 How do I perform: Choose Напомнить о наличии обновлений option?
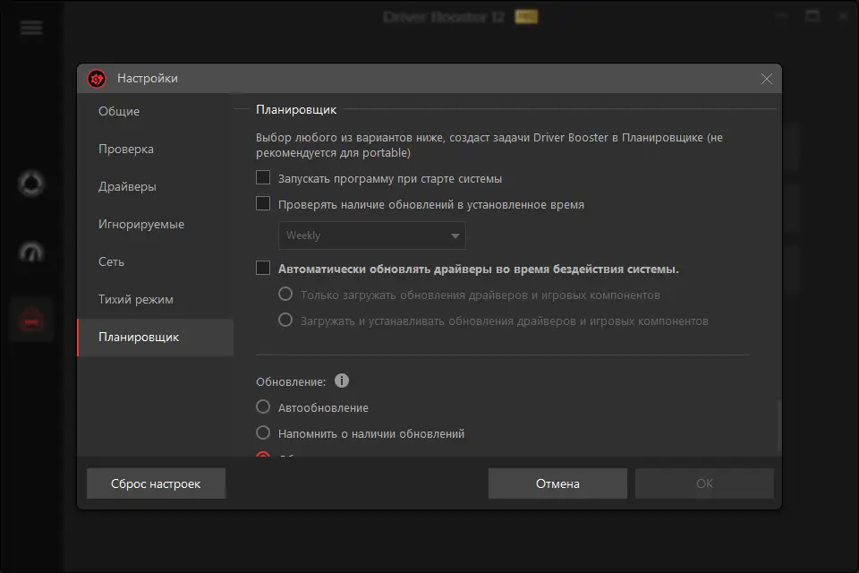pyautogui.click(x=263, y=432)
